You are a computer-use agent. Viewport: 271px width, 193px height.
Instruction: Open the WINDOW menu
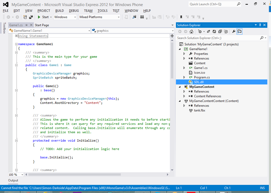(131, 11)
